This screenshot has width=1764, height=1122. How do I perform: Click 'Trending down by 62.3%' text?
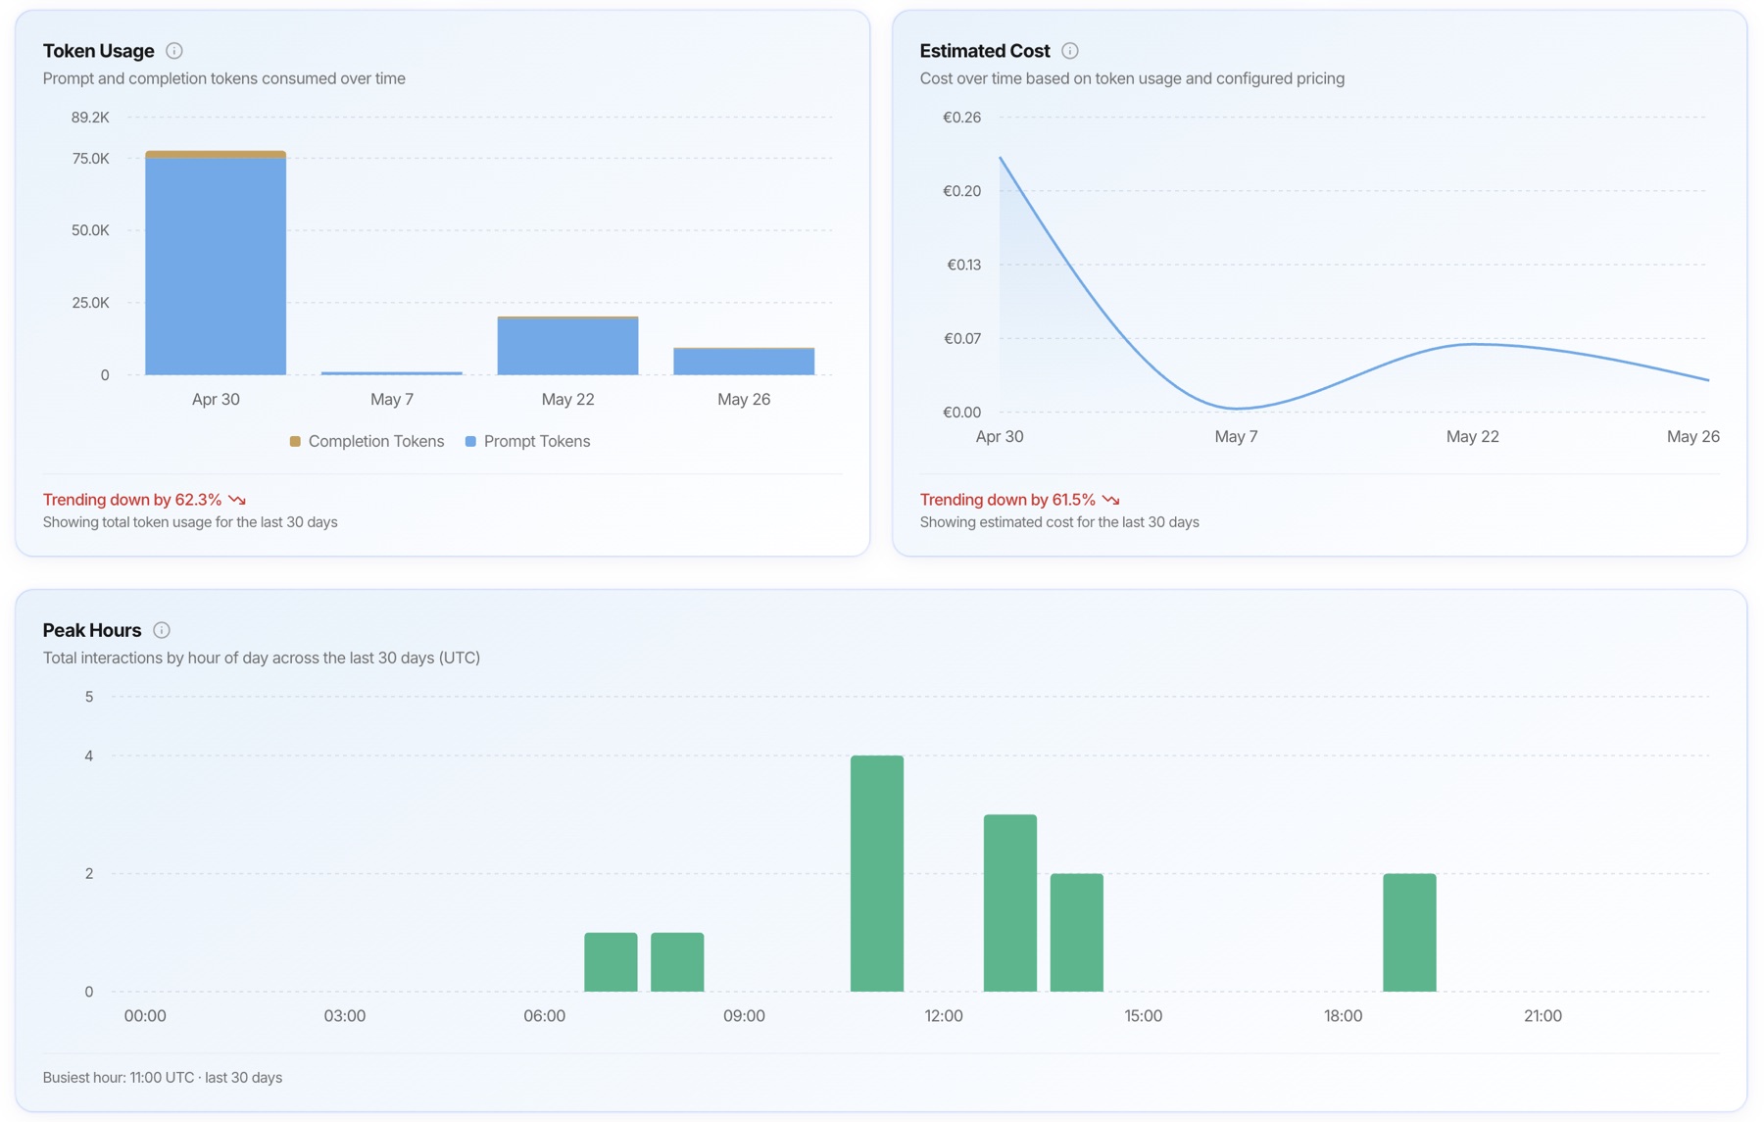[132, 500]
